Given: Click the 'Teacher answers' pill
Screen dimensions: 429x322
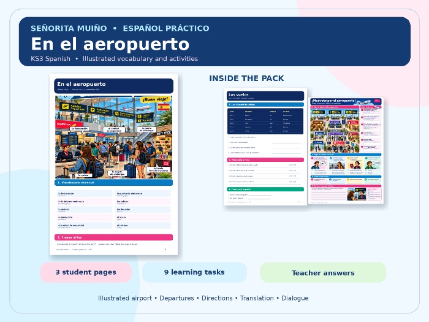Looking at the screenshot, I should click(323, 272).
